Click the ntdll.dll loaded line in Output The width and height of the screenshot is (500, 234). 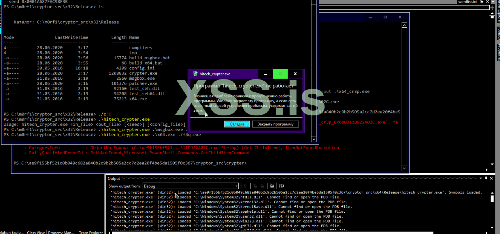[x=226, y=197]
